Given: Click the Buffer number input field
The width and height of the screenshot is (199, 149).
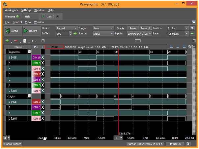Looking at the screenshot, I should [x=63, y=34].
